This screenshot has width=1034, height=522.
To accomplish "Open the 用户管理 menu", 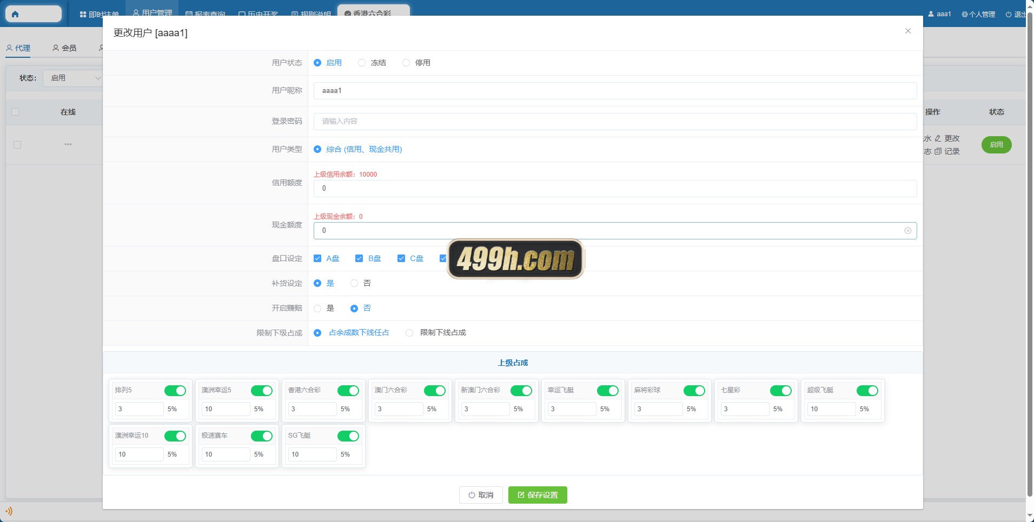I will click(x=153, y=13).
